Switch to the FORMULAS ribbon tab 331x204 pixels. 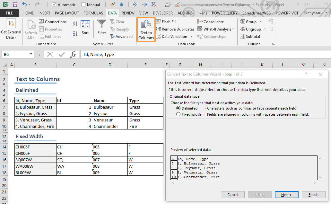pos(93,13)
